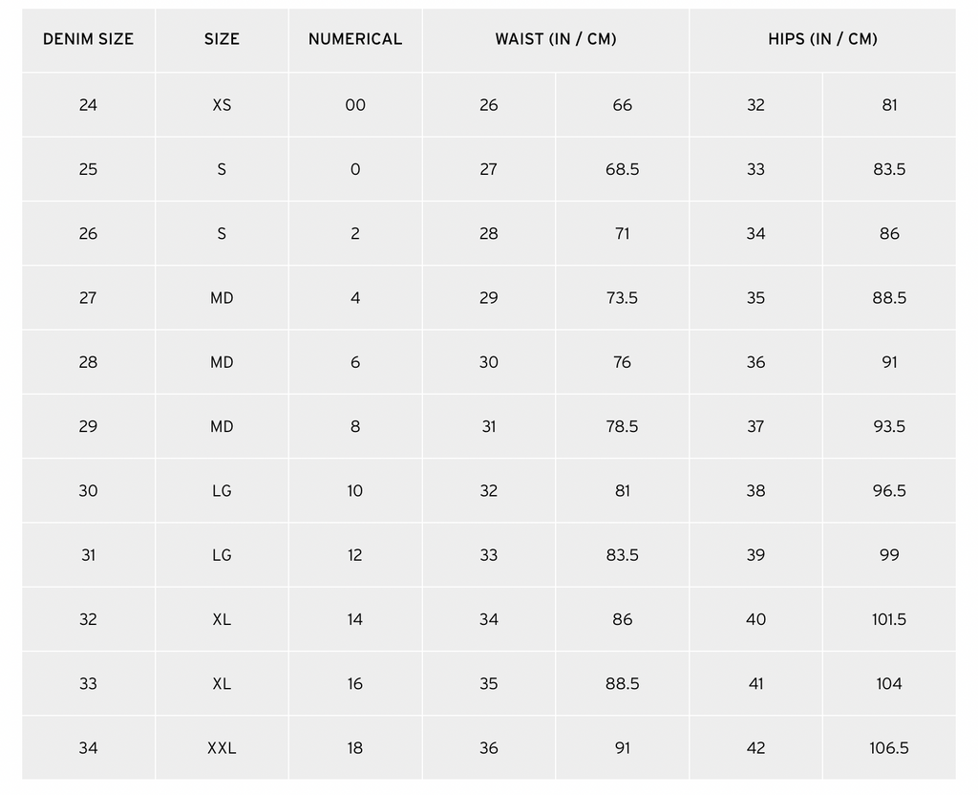Select numerical size 18 cell
Viewport: 978px width, 795px height.
[355, 747]
